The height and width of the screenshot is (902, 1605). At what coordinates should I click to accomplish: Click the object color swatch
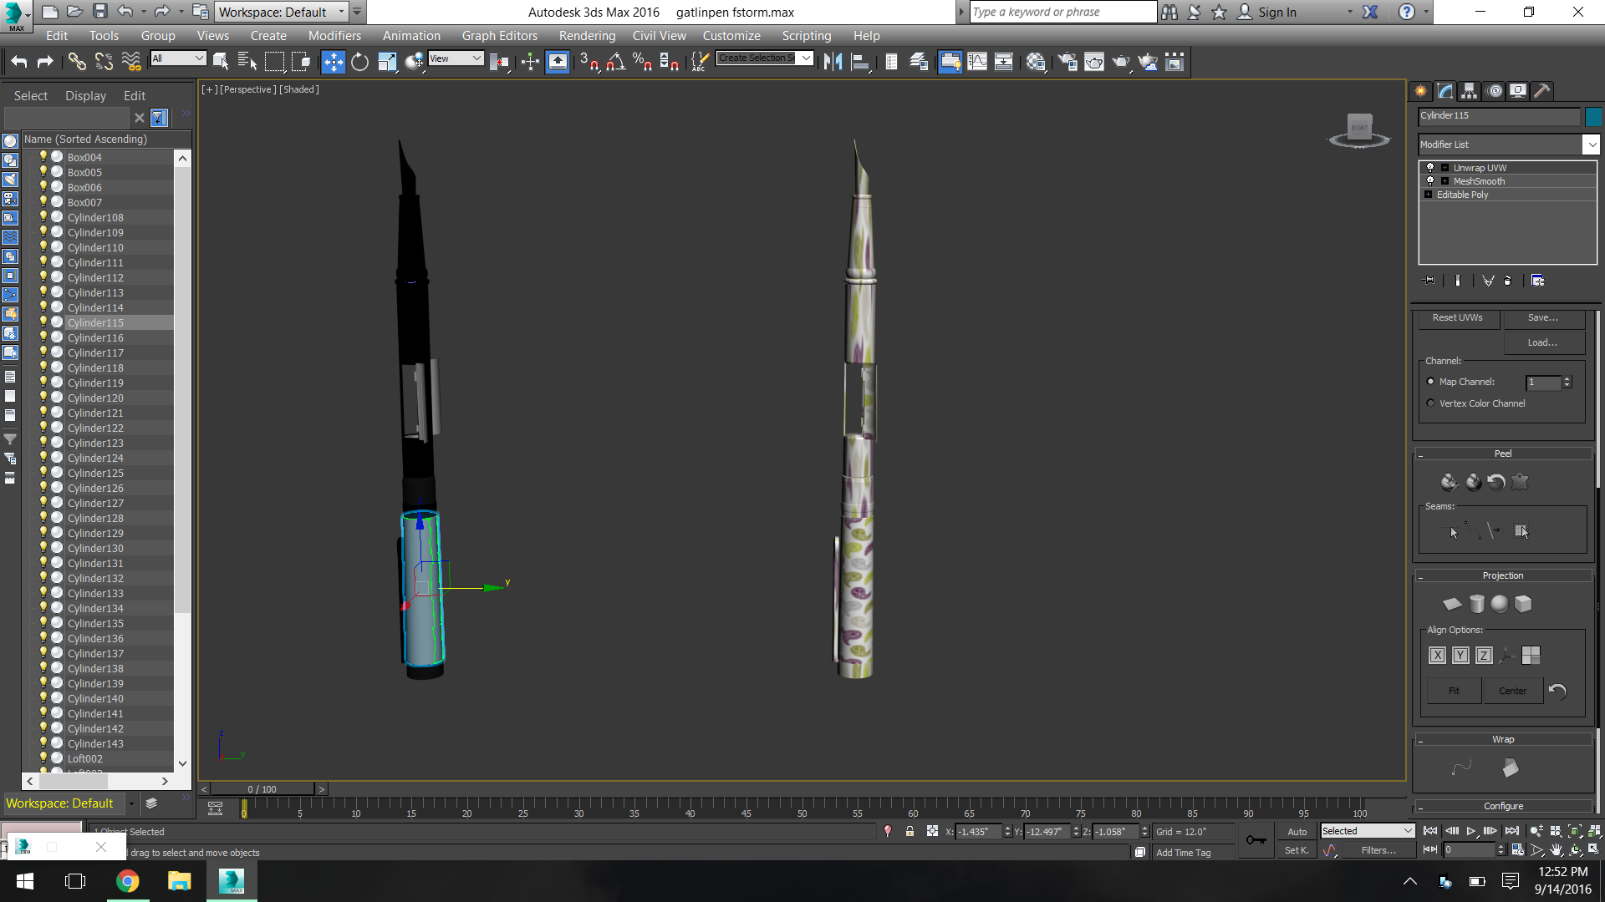[x=1593, y=116]
